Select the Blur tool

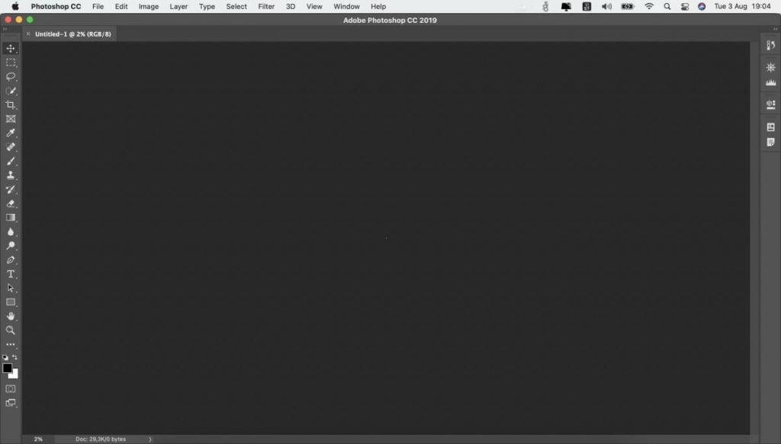pyautogui.click(x=11, y=232)
